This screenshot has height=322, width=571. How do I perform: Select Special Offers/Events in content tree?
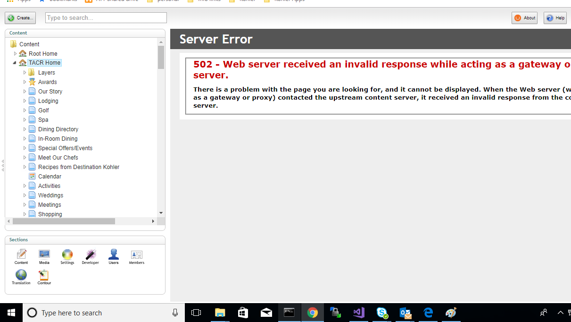click(x=65, y=148)
